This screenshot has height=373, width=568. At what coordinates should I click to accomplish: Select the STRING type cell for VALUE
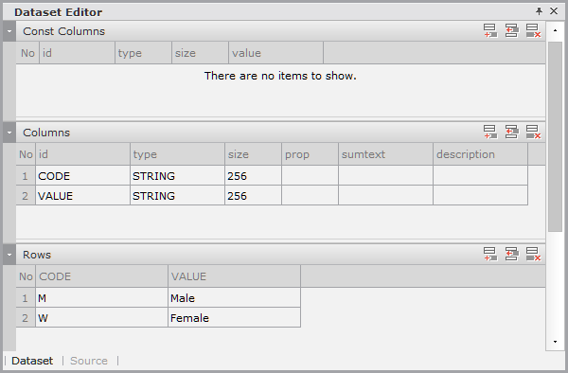[177, 196]
